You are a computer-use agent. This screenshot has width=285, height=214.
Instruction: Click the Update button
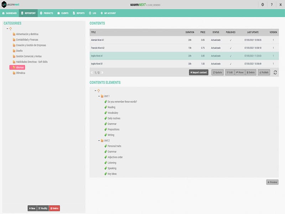click(x=217, y=72)
